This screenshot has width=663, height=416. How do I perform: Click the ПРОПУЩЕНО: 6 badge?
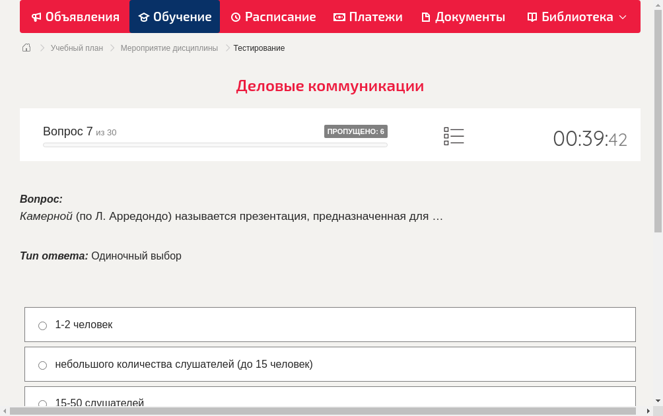[x=357, y=131]
